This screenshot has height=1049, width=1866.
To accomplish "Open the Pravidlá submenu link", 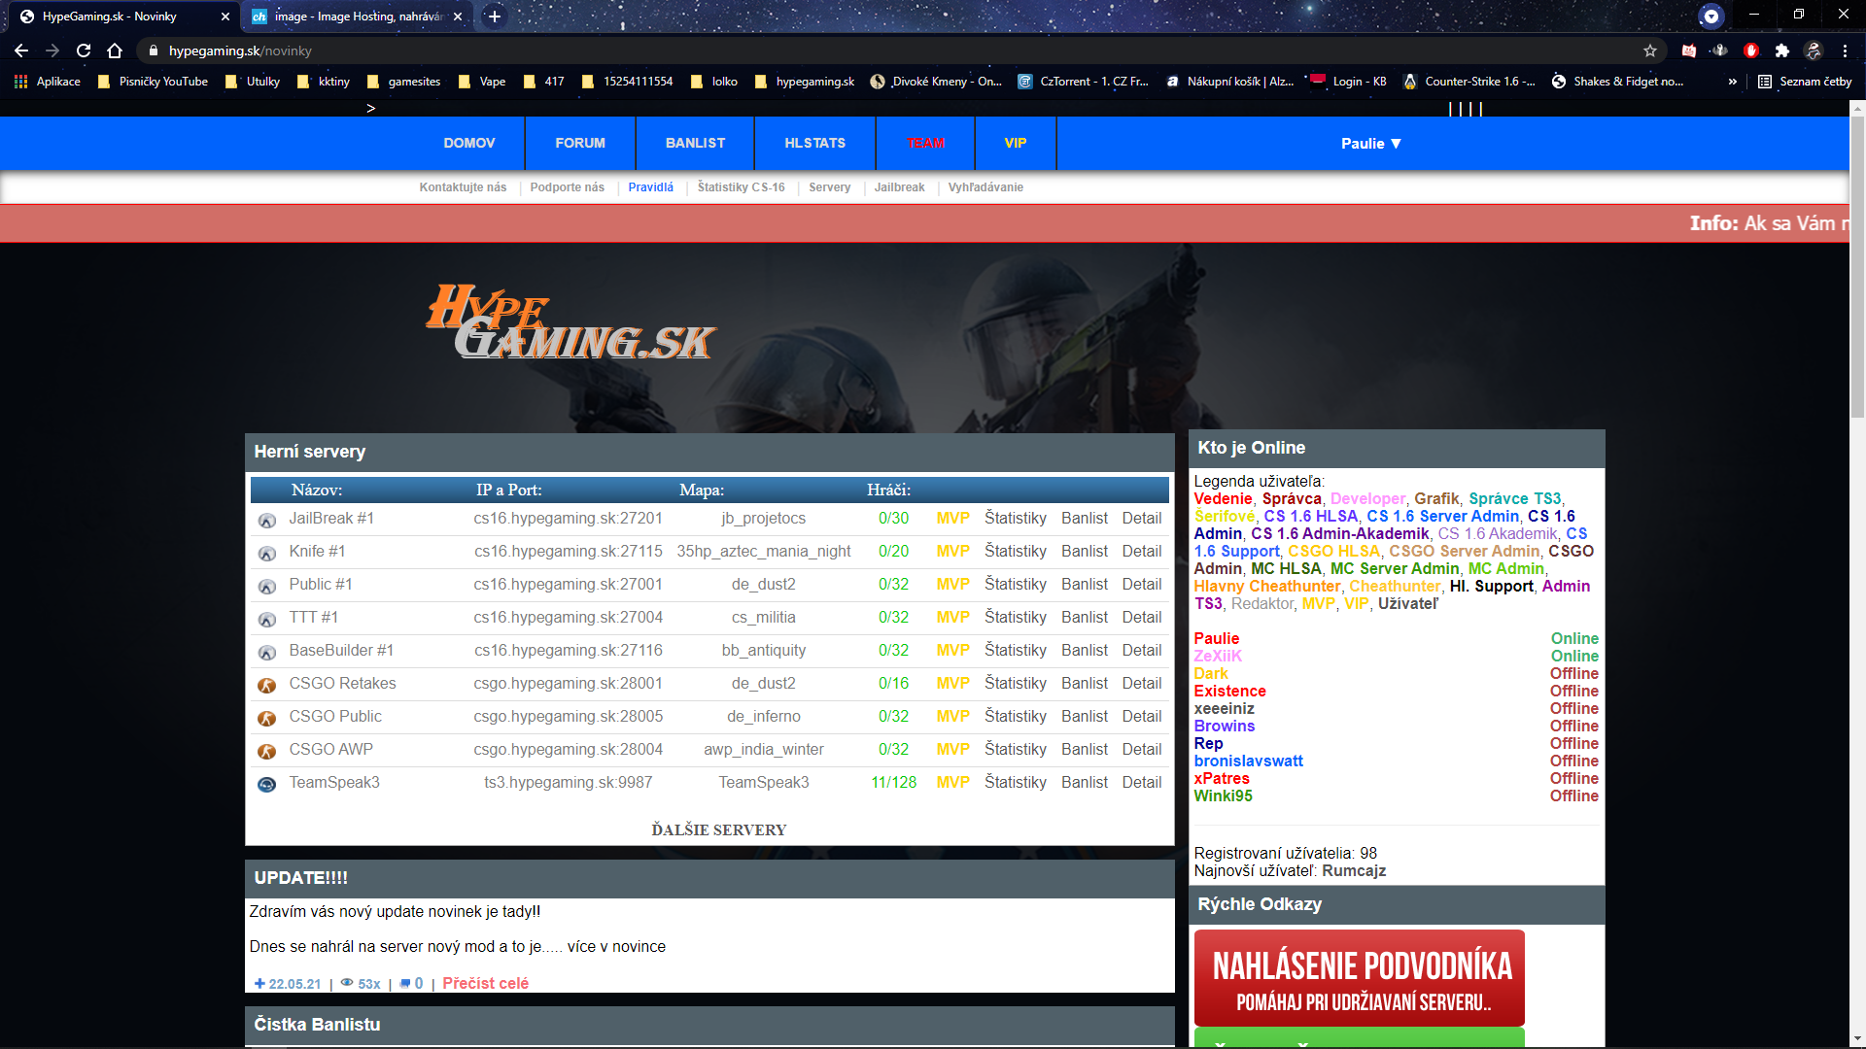I will (650, 187).
